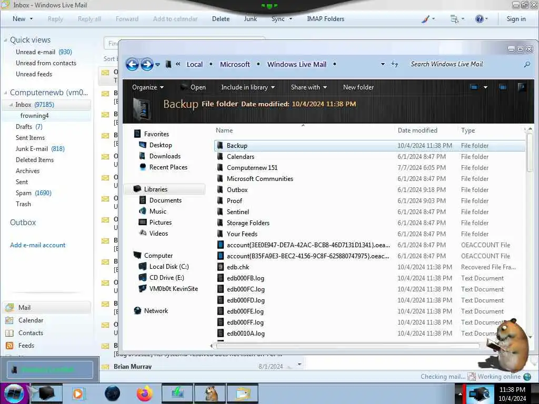The image size is (539, 404).
Task: Open recent locations dropdown beside Forward arrow
Action: click(x=157, y=65)
